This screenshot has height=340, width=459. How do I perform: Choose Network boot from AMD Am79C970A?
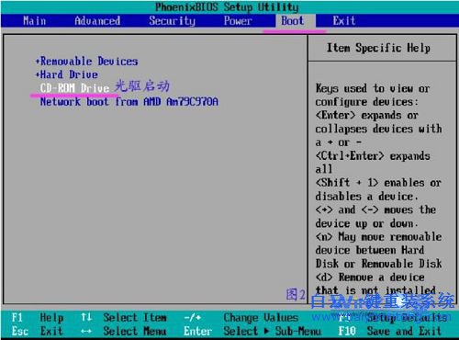pyautogui.click(x=129, y=101)
